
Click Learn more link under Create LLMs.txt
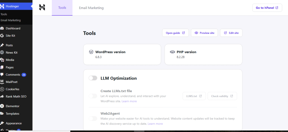coord(129,101)
